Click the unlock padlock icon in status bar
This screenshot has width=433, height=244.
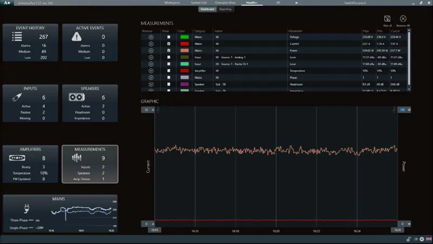coord(409,239)
